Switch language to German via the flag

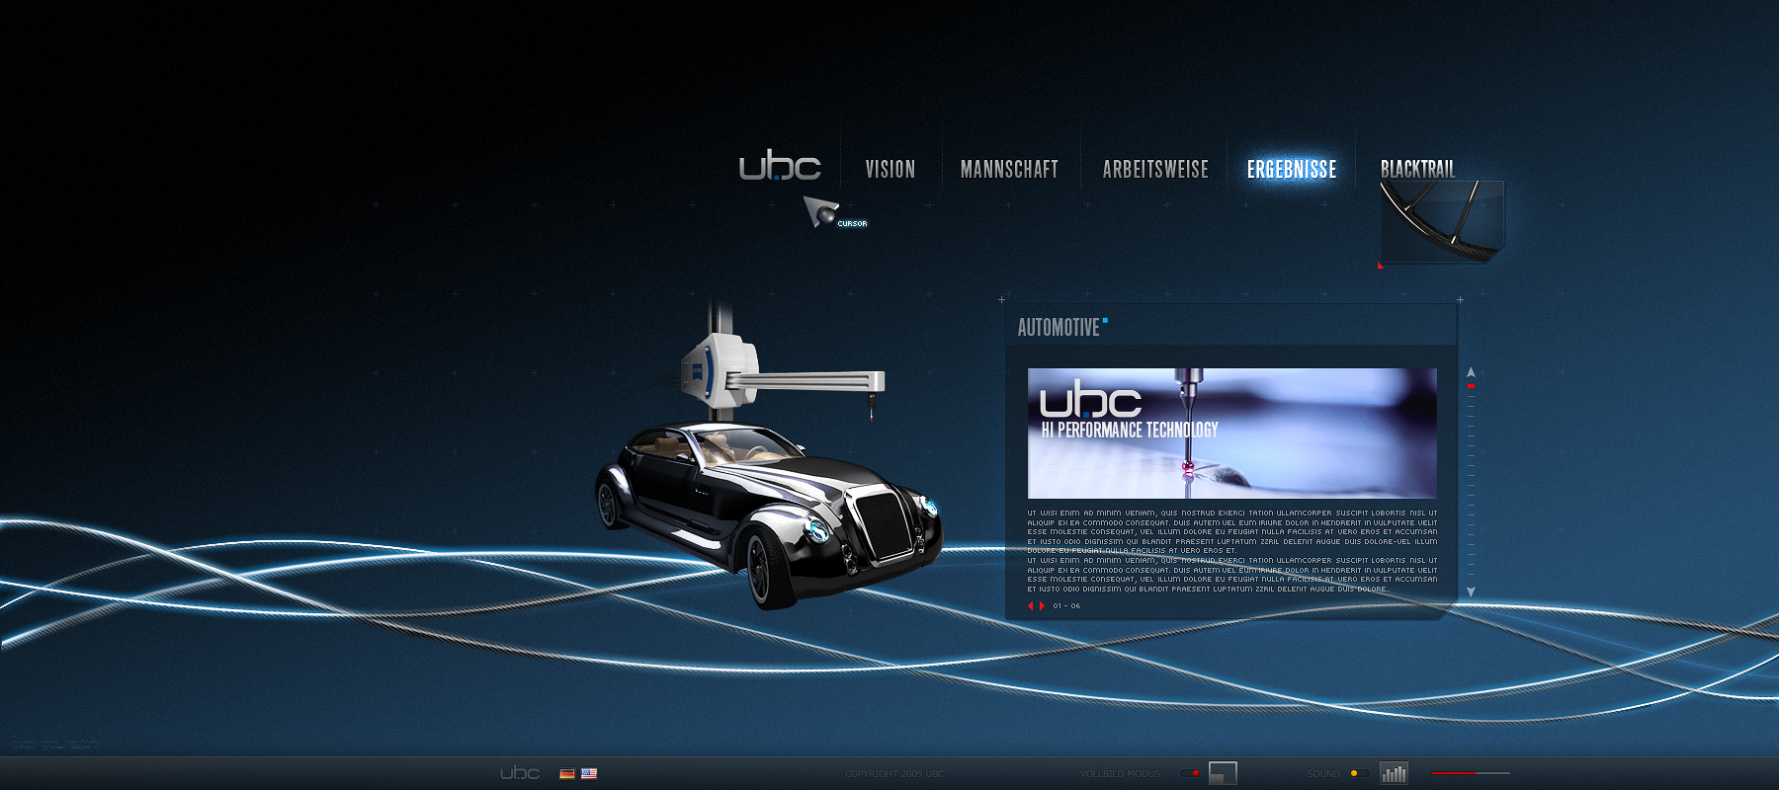pyautogui.click(x=567, y=773)
